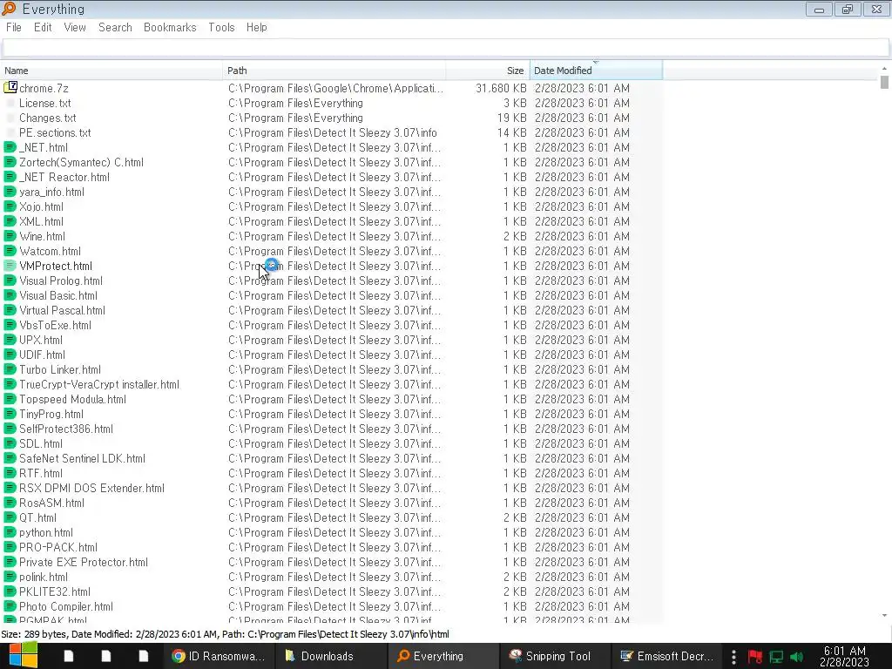
Task: Select the Xojo.html file icon
Action: [x=10, y=206]
